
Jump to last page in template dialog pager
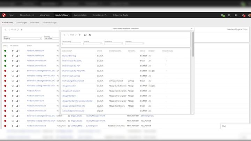pyautogui.click(x=79, y=35)
